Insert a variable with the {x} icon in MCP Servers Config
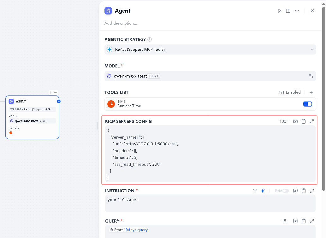The width and height of the screenshot is (326, 238). (x=295, y=121)
